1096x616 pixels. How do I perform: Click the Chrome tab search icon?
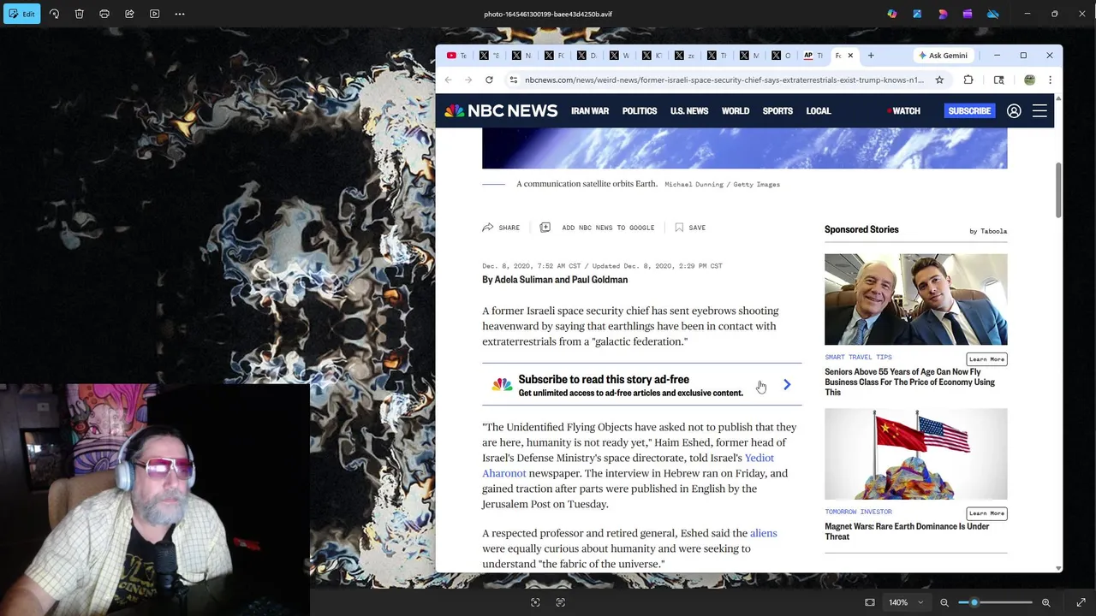[x=998, y=80]
